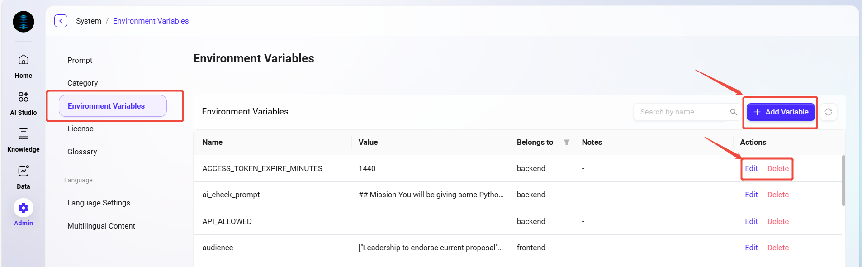
Task: Click the app logo in sidebar
Action: [x=24, y=22]
